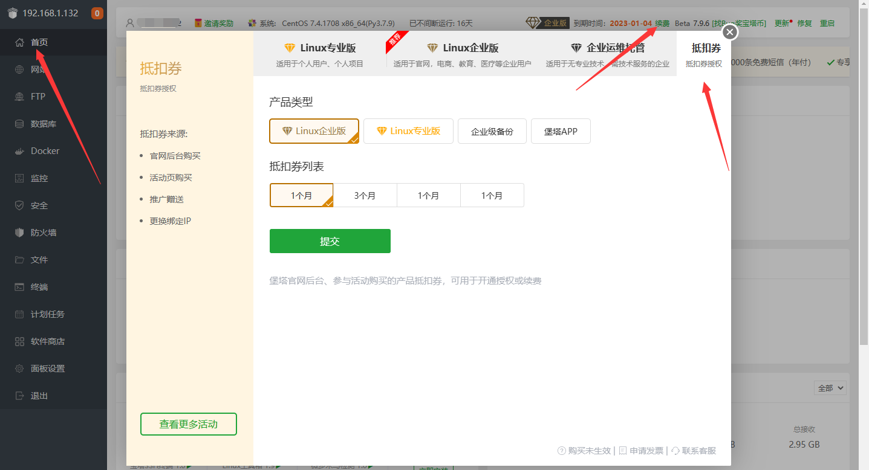Click the question mark icon beside 购买未生效
This screenshot has height=470, width=869.
(562, 451)
